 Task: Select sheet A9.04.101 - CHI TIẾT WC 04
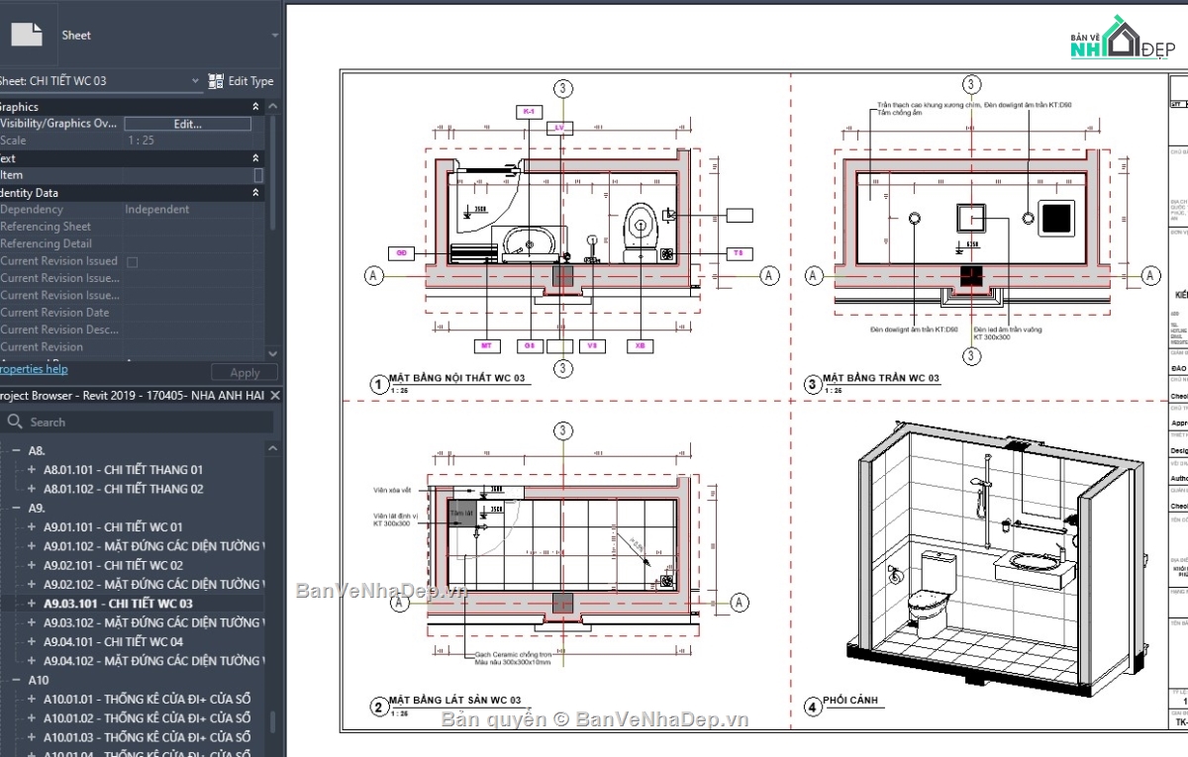(113, 641)
